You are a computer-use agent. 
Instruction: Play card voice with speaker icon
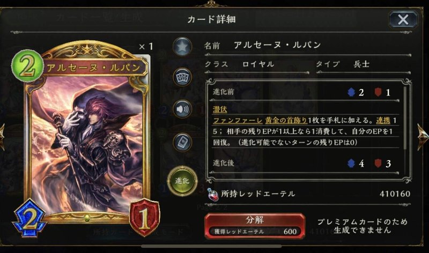pos(182,109)
